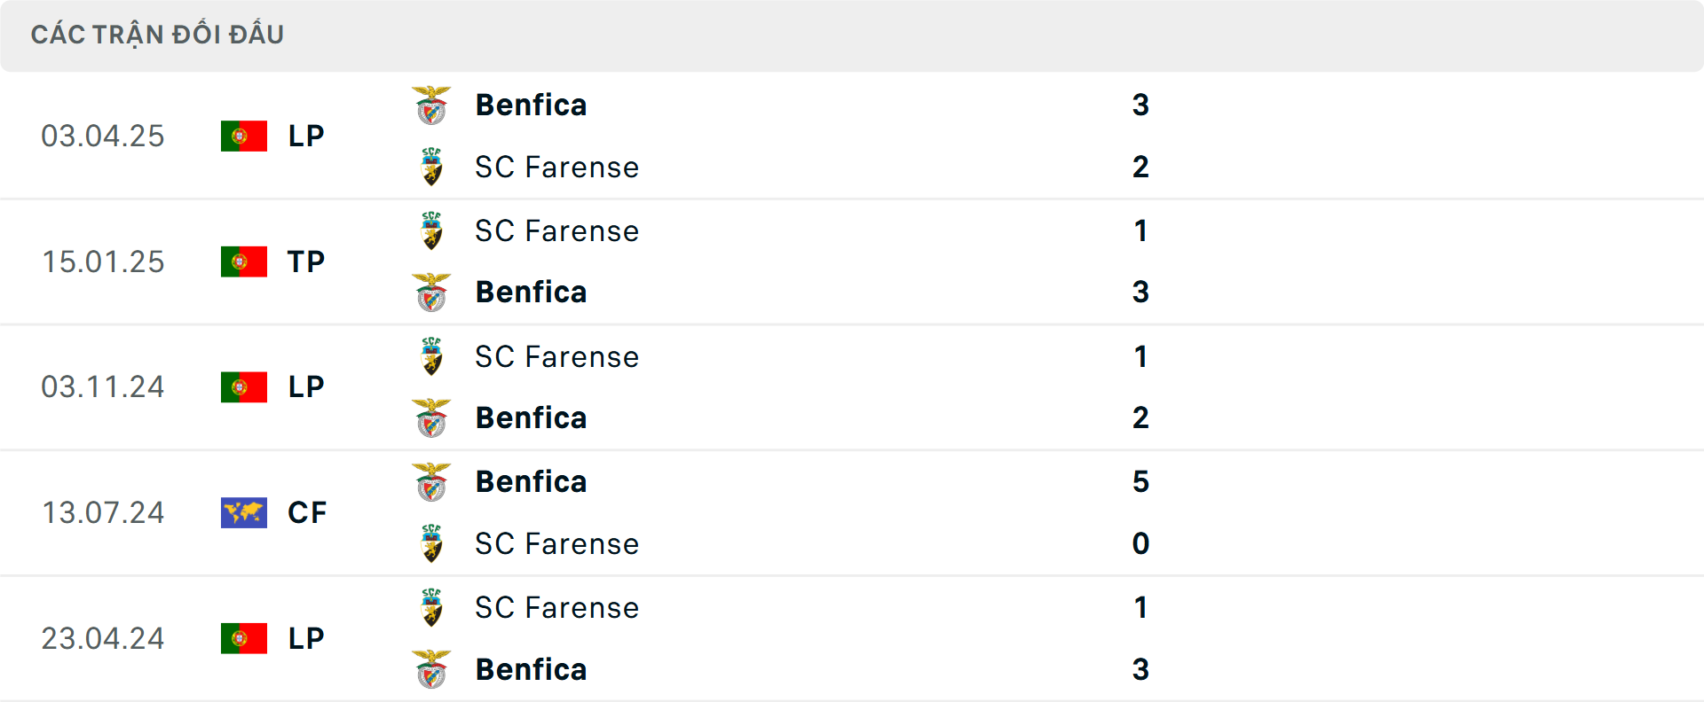Click the Portugal flag next to the TP match
1704x702 pixels.
tap(243, 261)
